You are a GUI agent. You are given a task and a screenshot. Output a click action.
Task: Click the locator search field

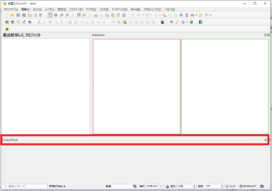point(25,186)
